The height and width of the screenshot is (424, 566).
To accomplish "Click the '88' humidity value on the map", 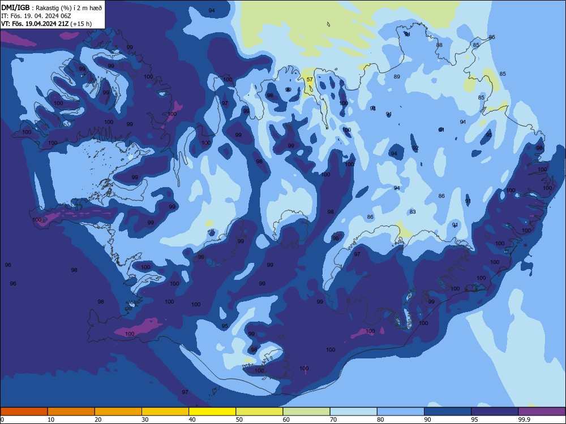I will click(x=439, y=45).
